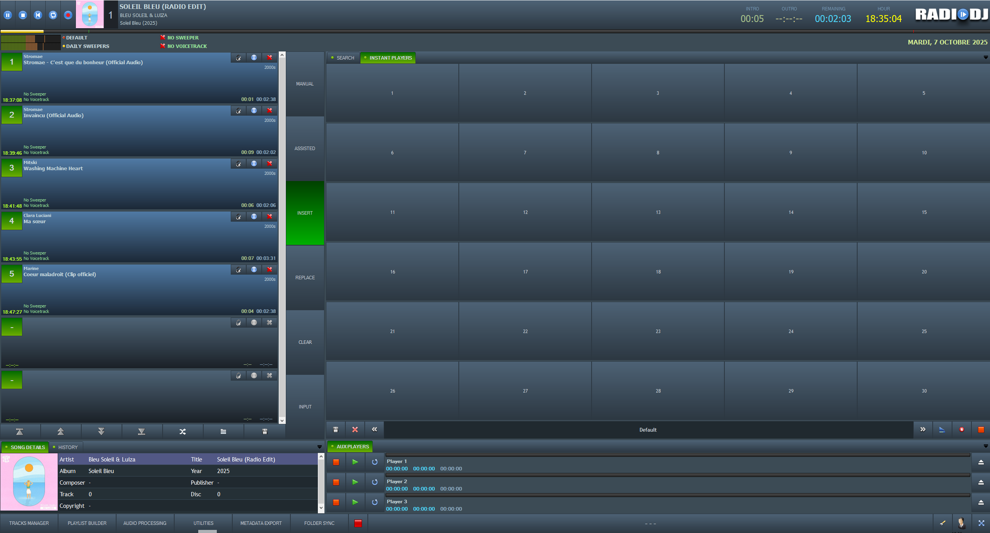Expand the Instant Players panel dropdown arrow
The image size is (990, 533).
985,58
